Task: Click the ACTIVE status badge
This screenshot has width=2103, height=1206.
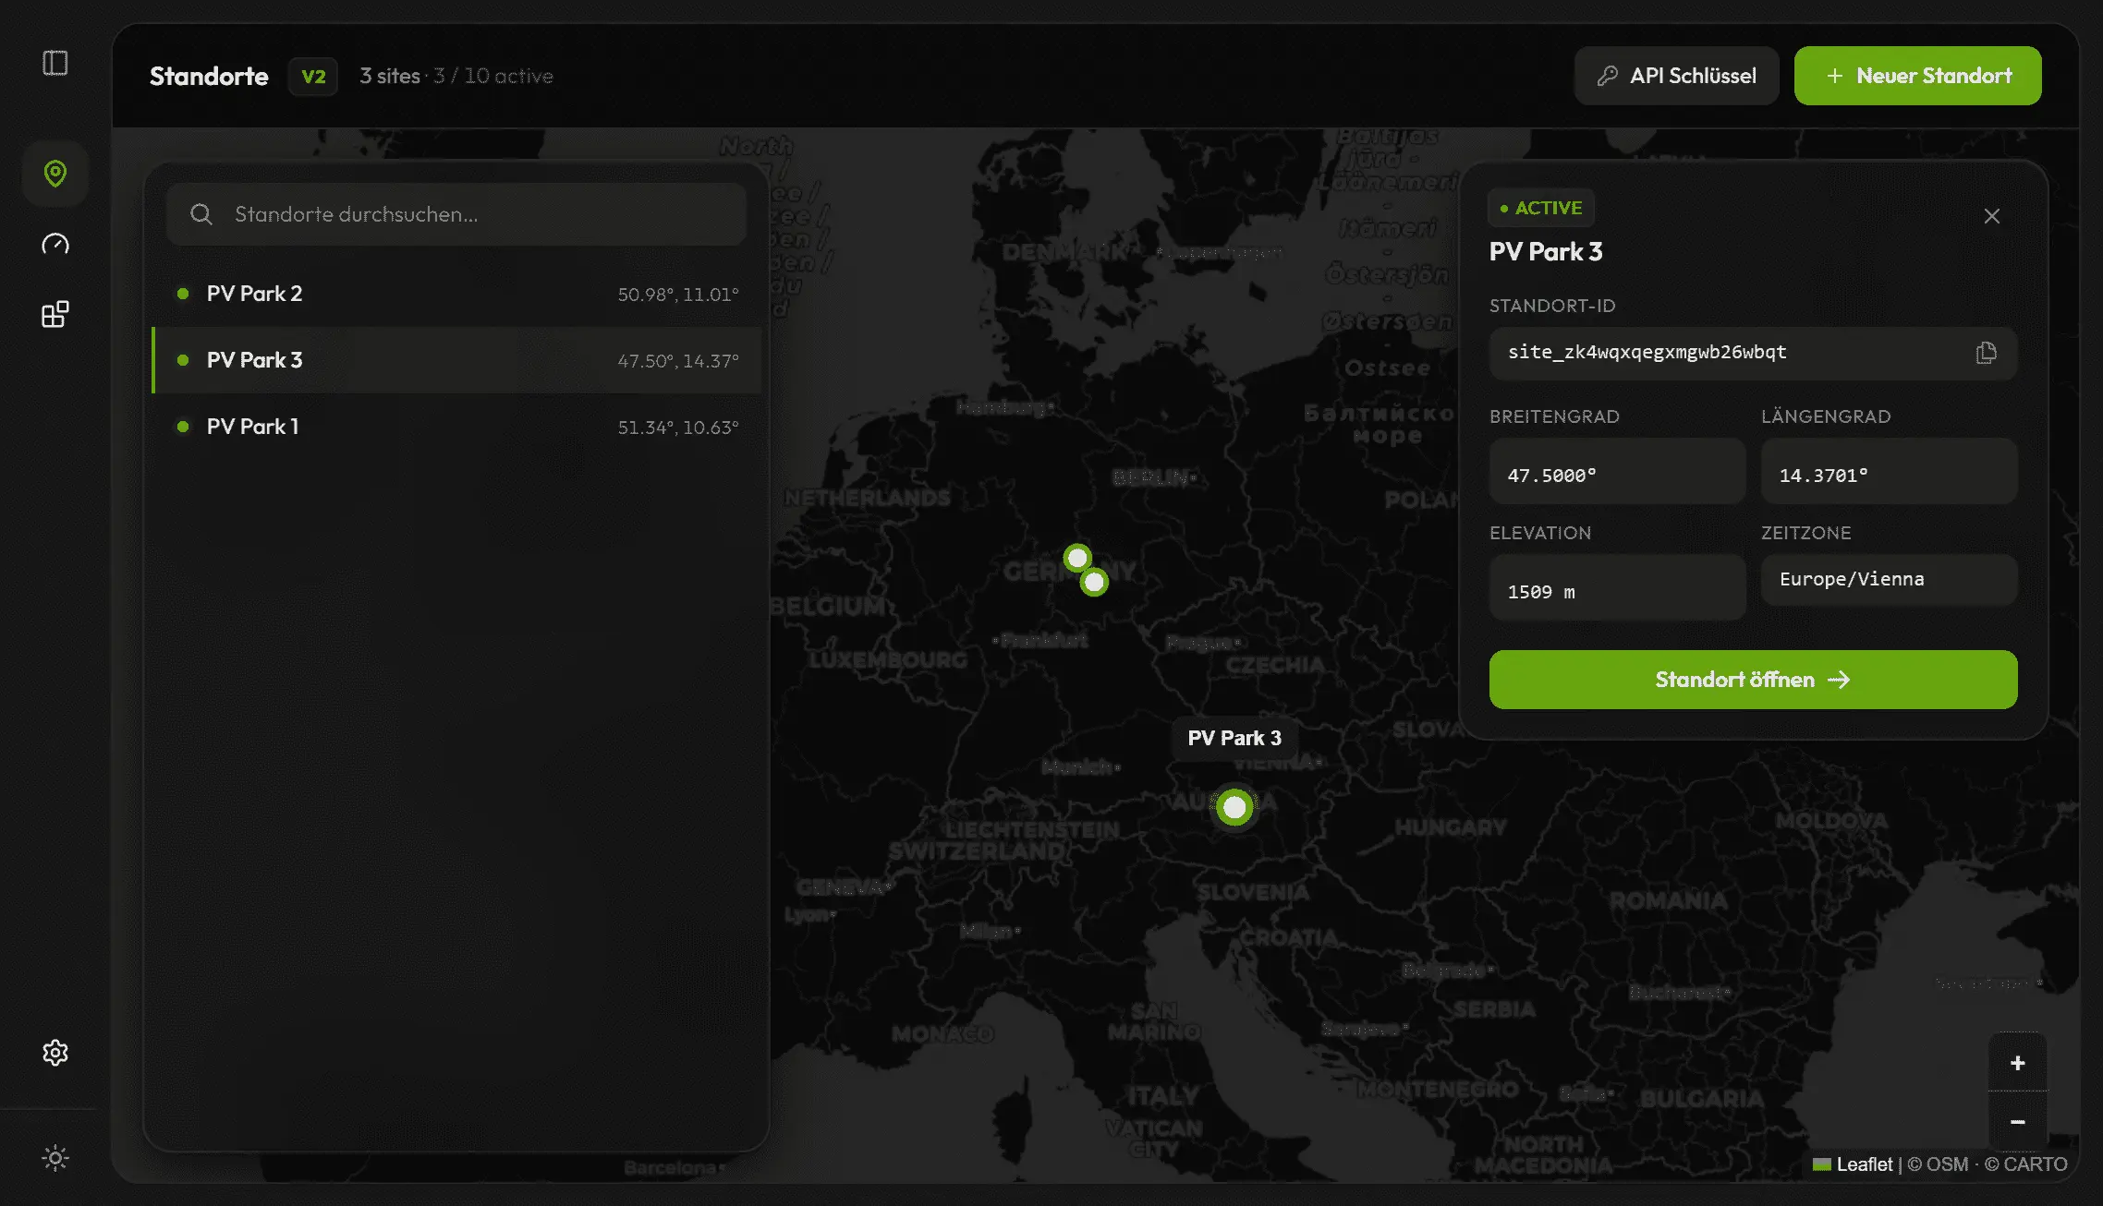Action: click(x=1540, y=209)
